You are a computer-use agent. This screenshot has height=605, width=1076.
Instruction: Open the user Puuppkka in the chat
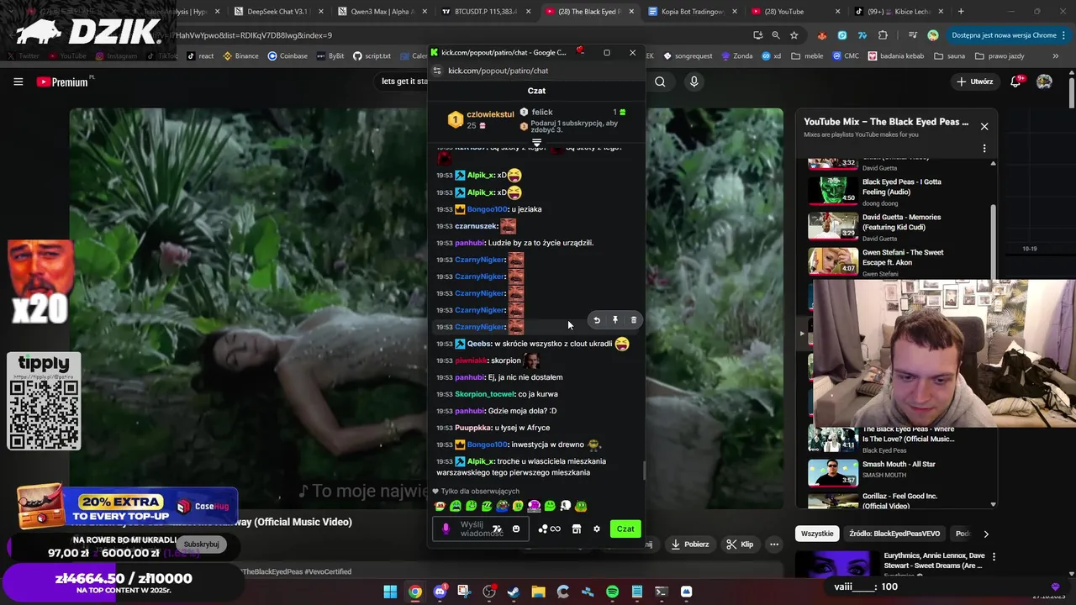pyautogui.click(x=473, y=428)
